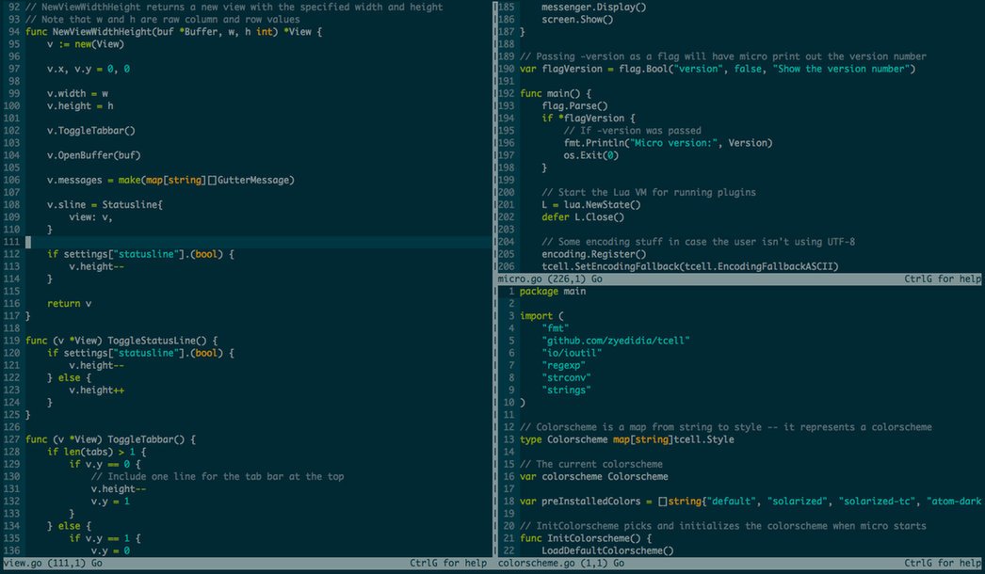Click the fmt.Println("Micro version:") line
Screen dimensions: 985x574
668,142
